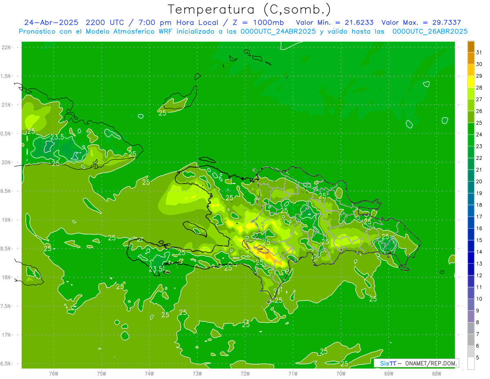Viewport: 490px width, 379px height.
Task: Click the legend value "31"
Action: coord(479,52)
